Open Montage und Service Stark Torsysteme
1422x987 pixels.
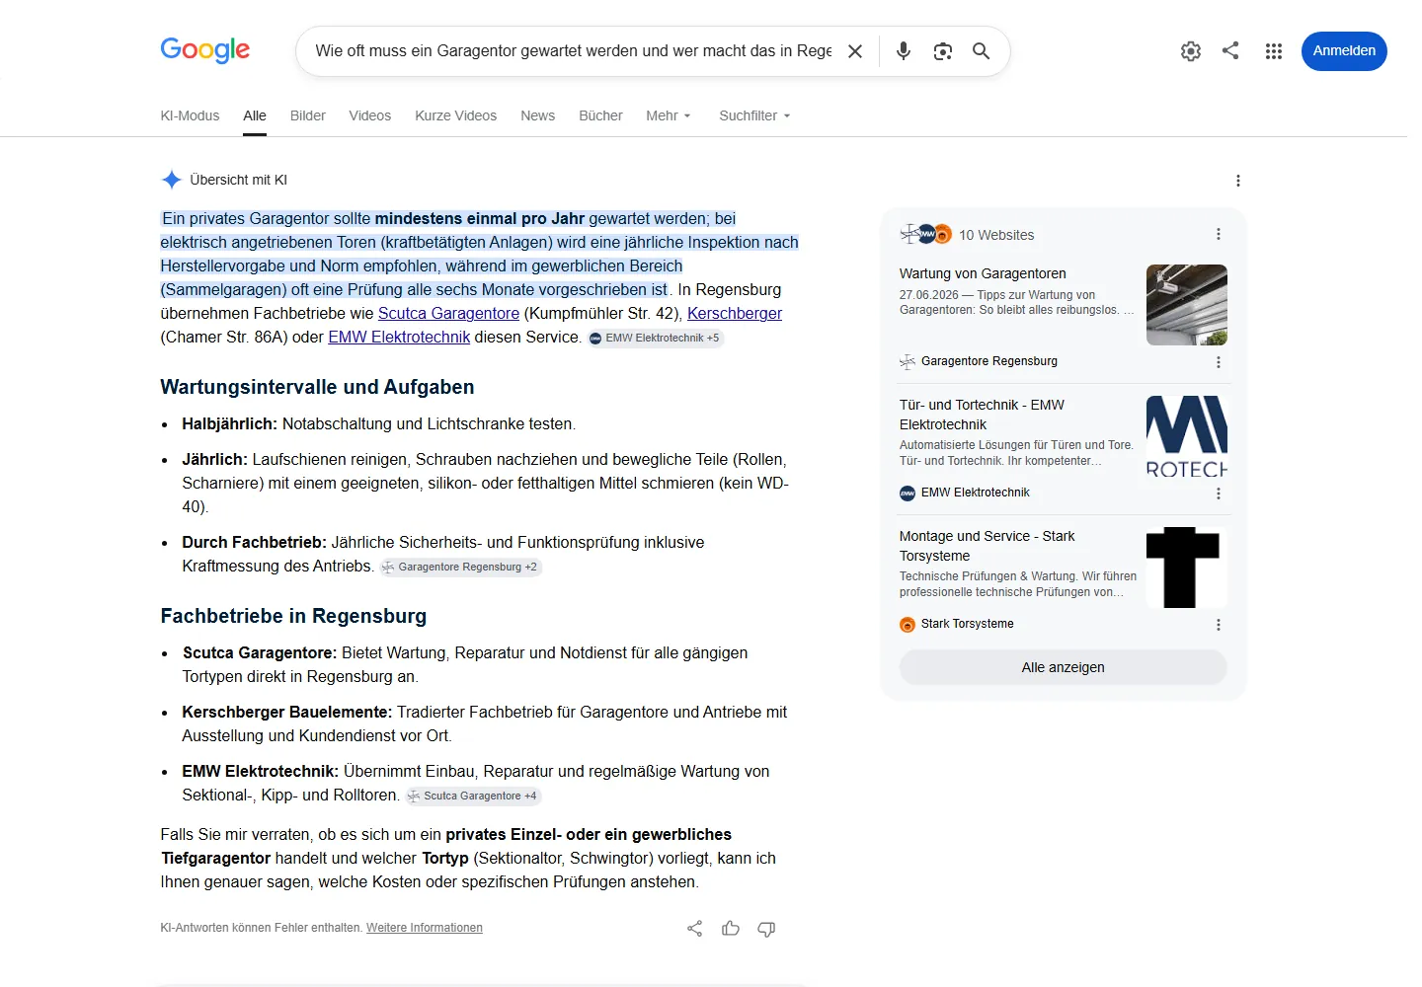point(987,546)
